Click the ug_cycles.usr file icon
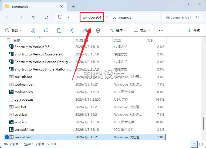 11,99
